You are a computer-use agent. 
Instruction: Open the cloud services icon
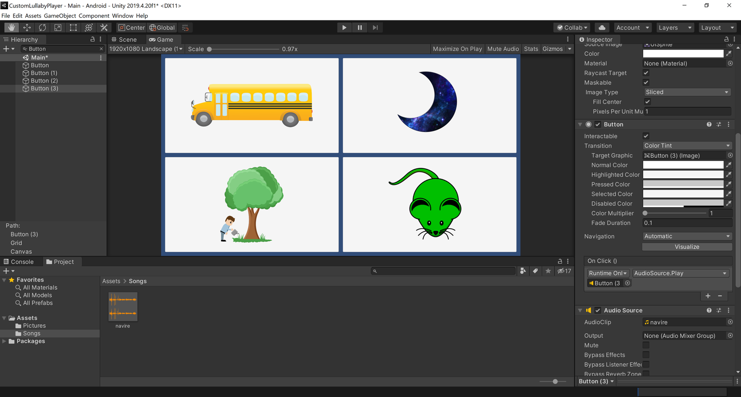click(602, 28)
